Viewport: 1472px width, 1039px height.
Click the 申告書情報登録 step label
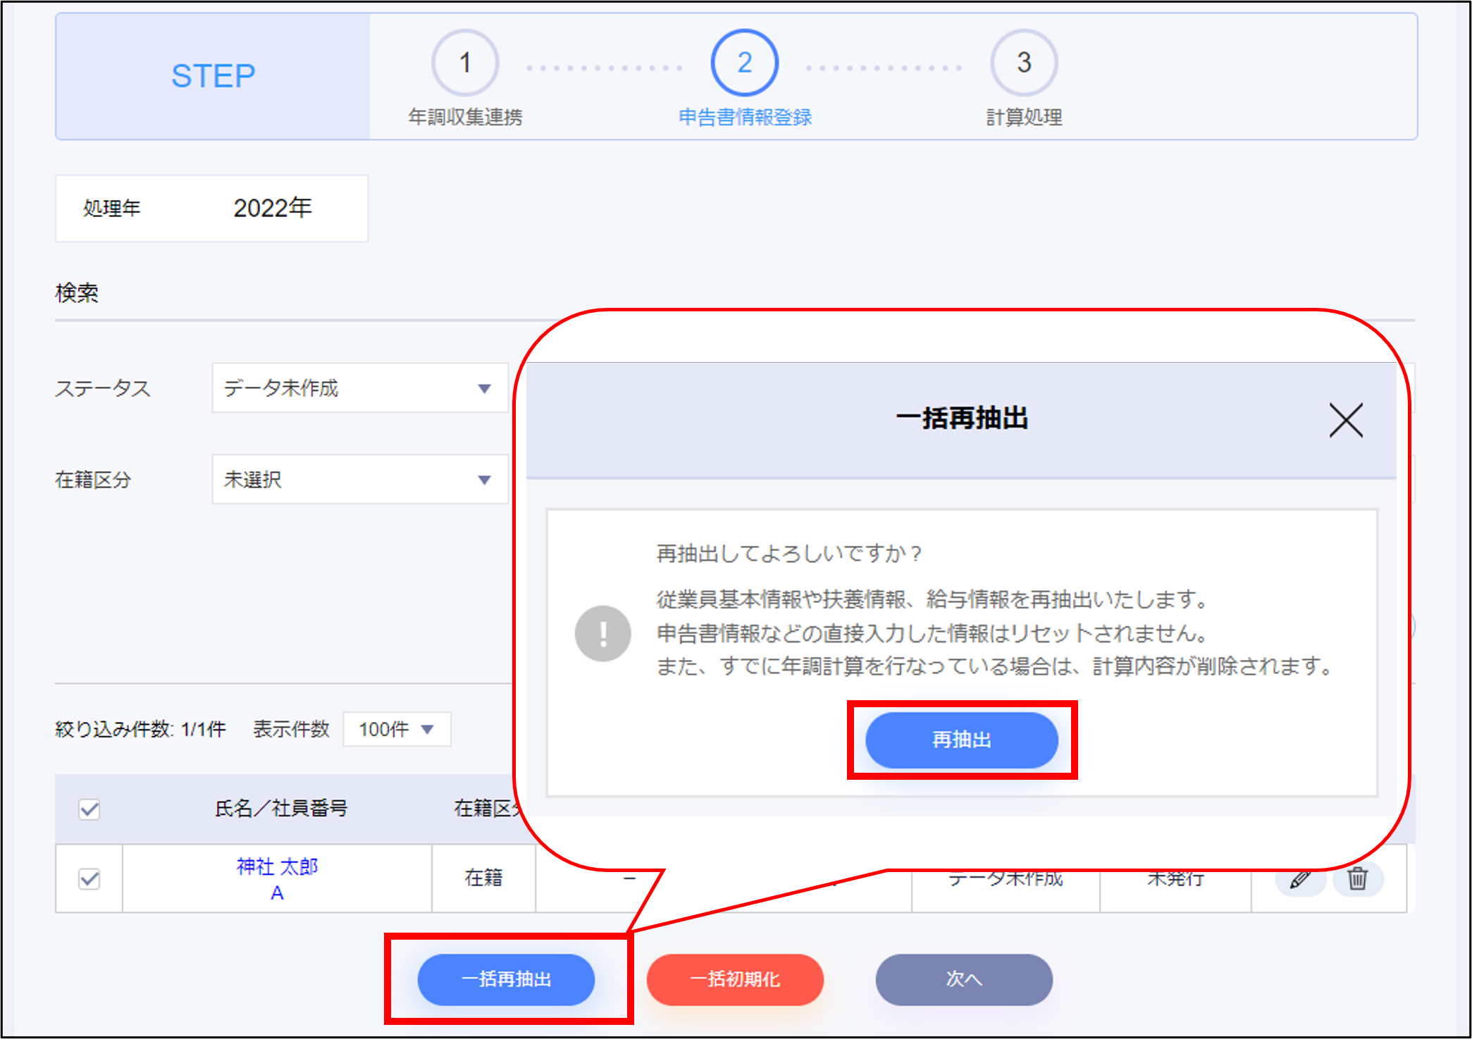(745, 117)
